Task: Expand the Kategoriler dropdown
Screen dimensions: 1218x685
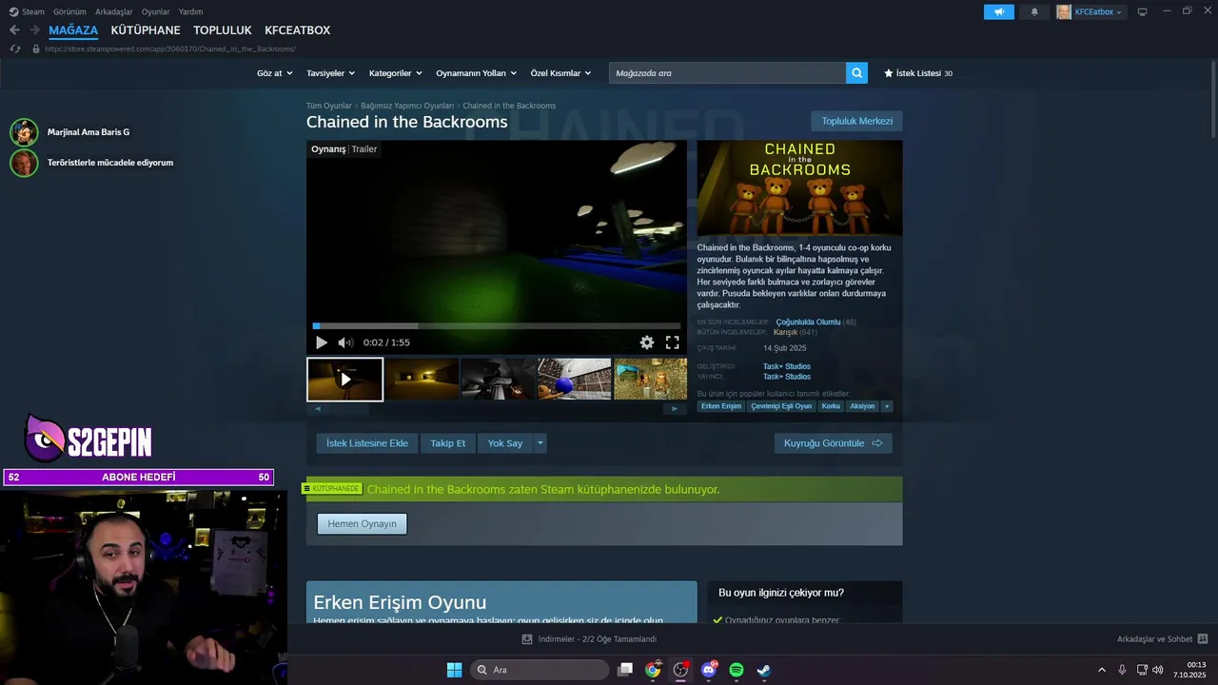Action: click(x=395, y=73)
